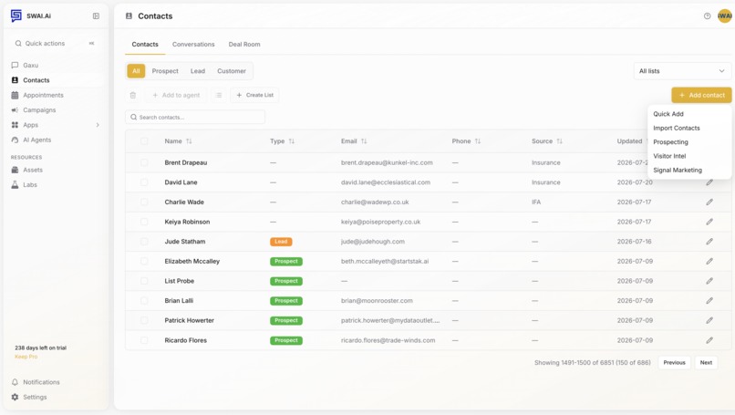Viewport: 735px width, 415px height.
Task: Switch to the Deal Room tab
Action: pos(244,45)
